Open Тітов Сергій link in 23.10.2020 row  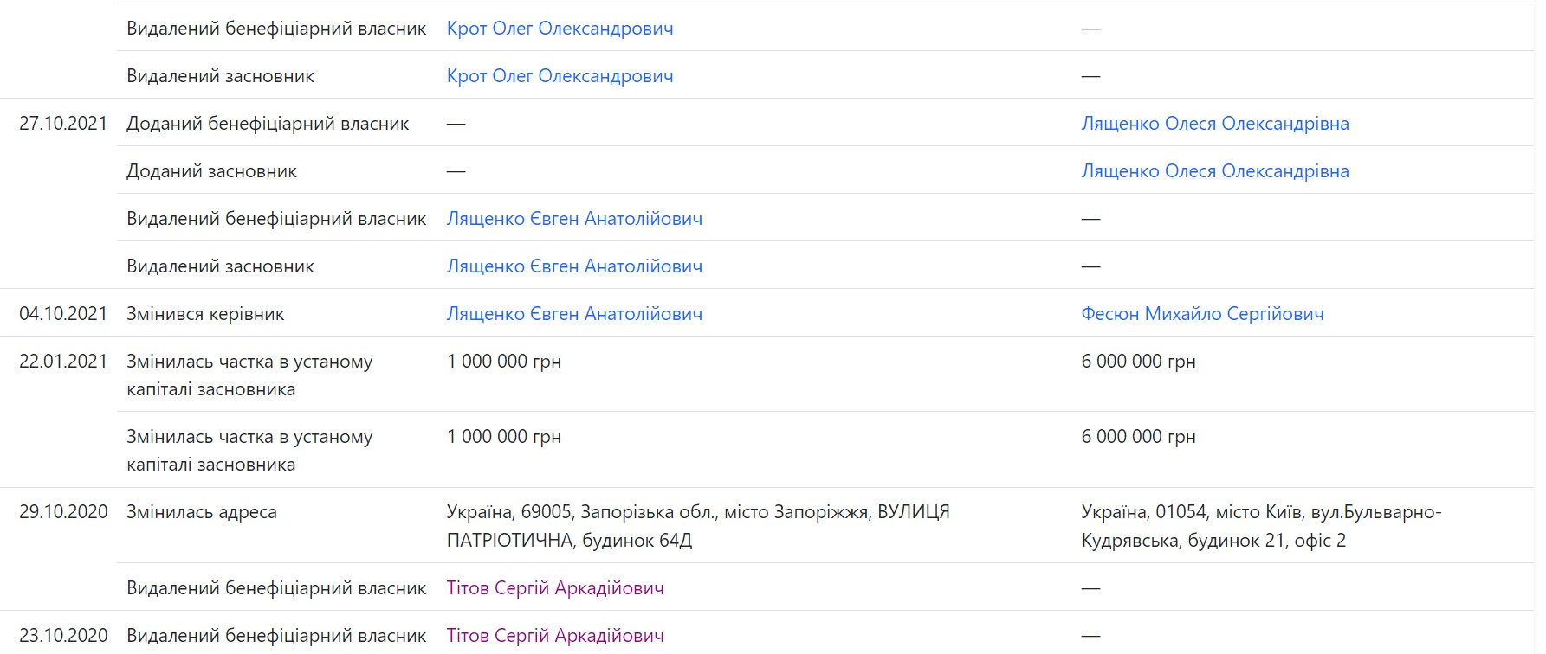click(x=555, y=636)
